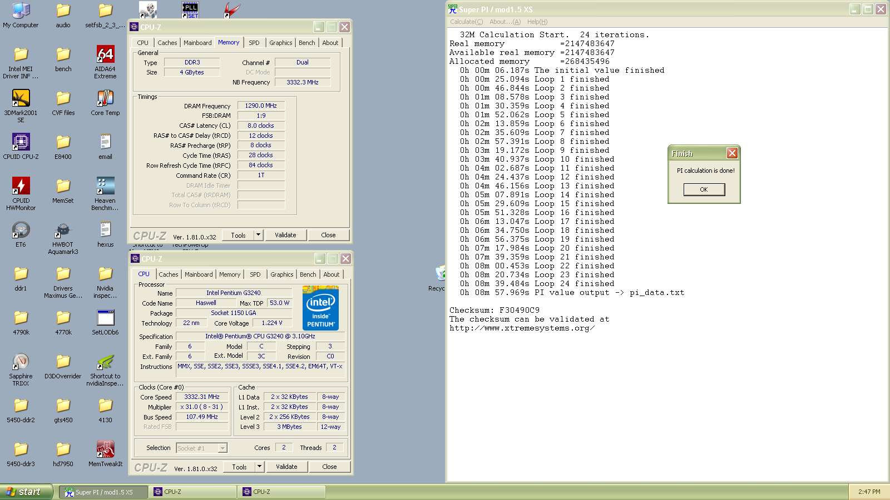Open the Intel MEI Driver folder
Image resolution: width=890 pixels, height=500 pixels.
click(21, 62)
